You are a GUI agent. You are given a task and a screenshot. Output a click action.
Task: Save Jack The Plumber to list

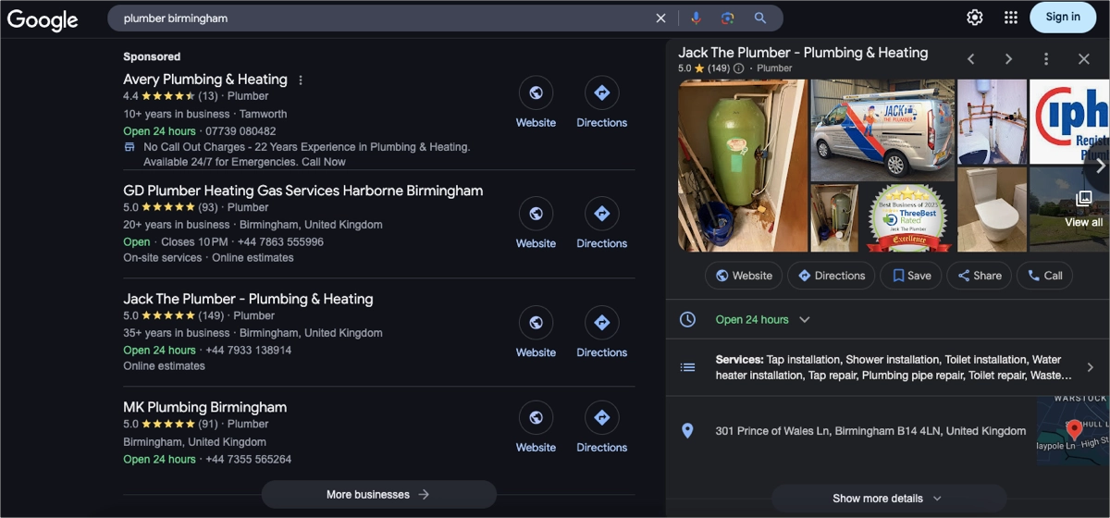[x=911, y=276]
